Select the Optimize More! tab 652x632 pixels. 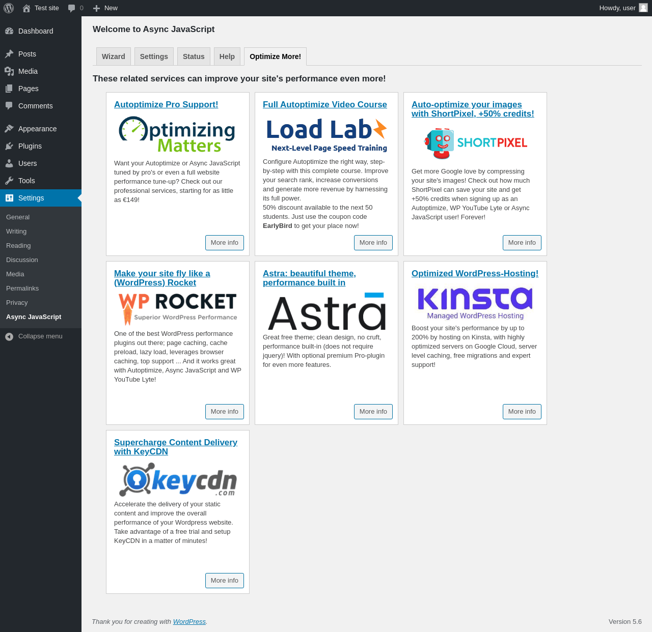click(x=275, y=56)
